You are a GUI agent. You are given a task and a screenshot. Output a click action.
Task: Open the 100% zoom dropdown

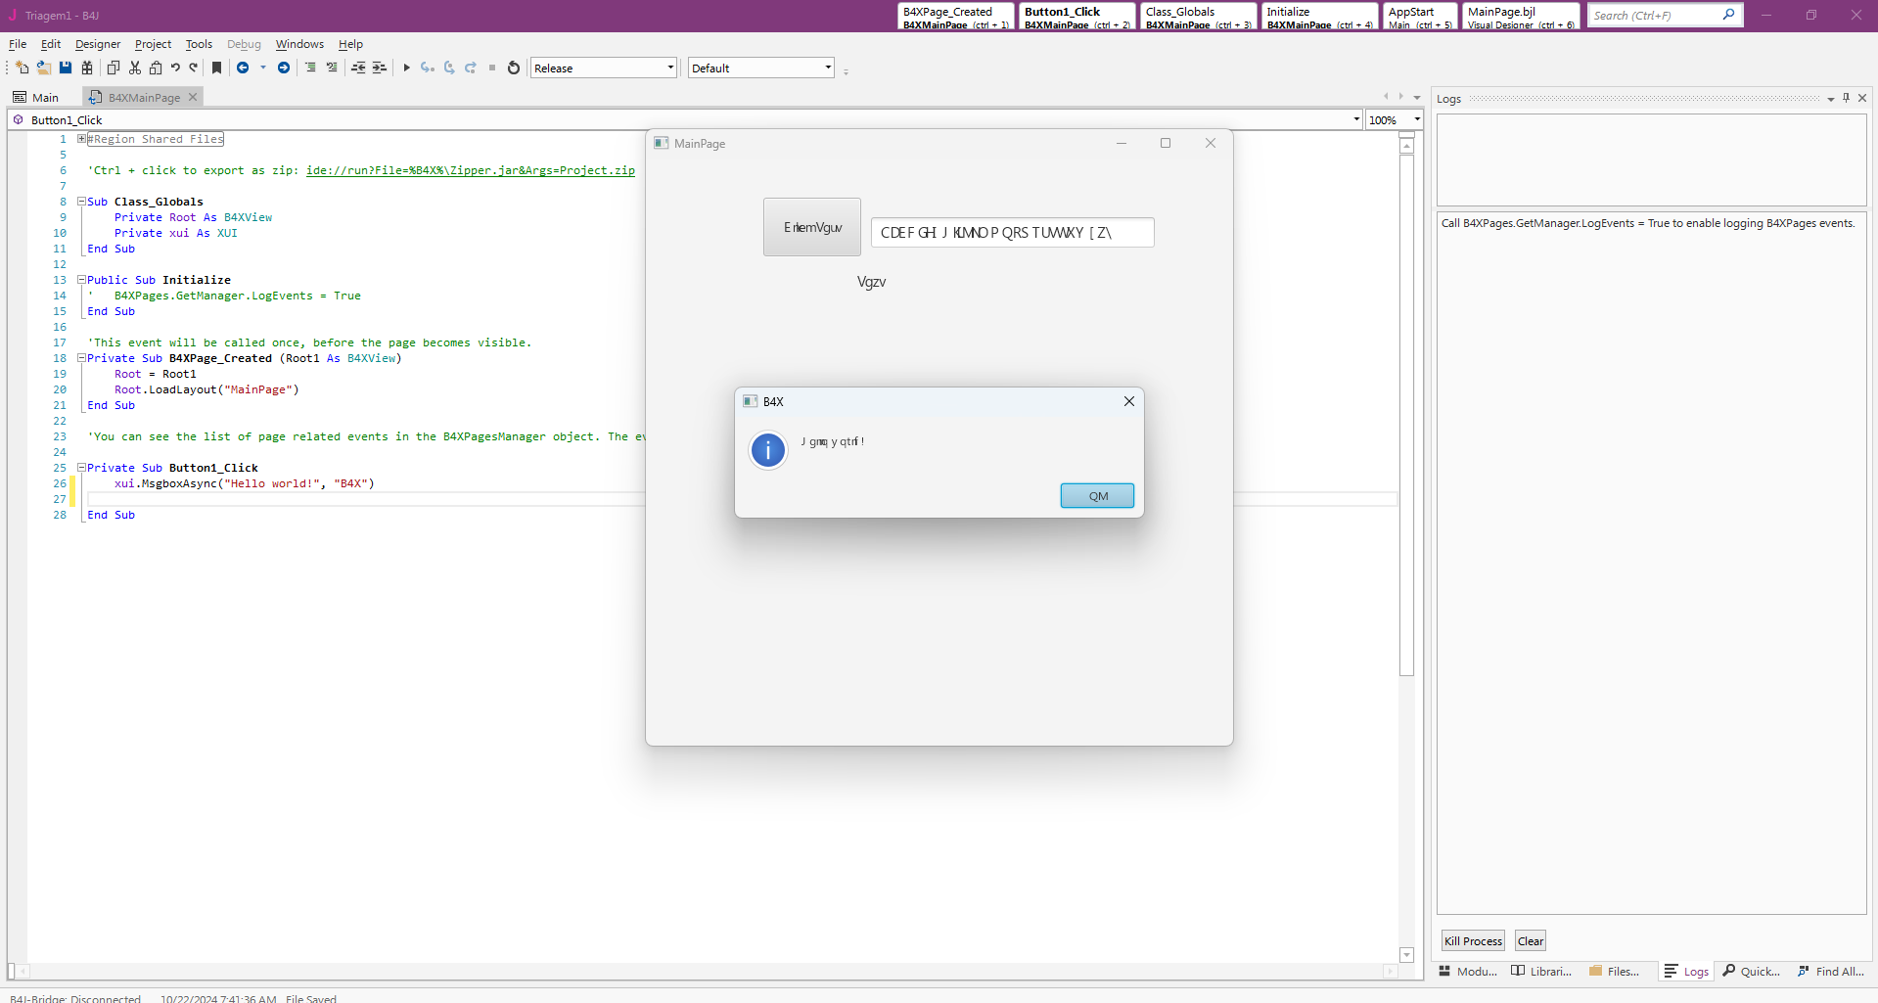[1417, 119]
